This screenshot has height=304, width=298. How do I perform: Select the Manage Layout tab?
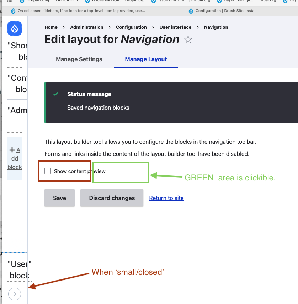point(145,59)
